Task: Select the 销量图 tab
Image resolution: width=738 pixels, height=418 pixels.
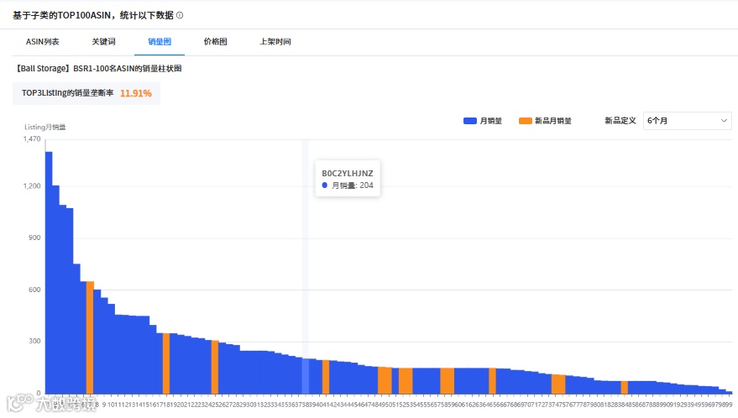Action: pyautogui.click(x=160, y=42)
